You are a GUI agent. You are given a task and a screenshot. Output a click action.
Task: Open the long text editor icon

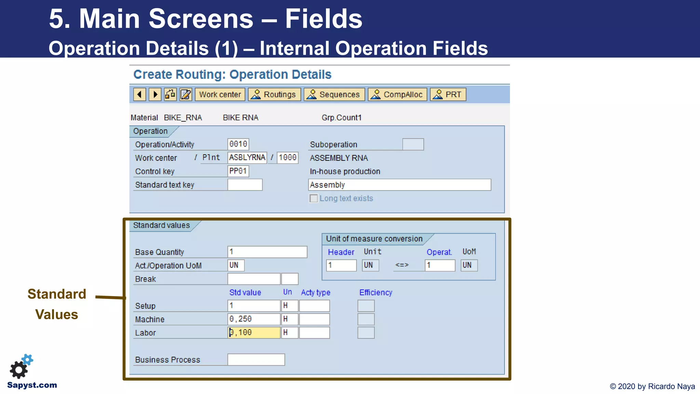[186, 94]
